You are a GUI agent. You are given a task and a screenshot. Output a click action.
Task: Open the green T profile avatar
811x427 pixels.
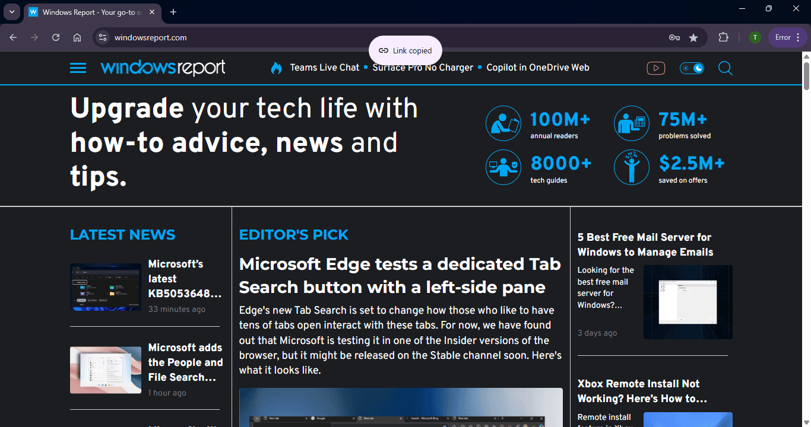[x=755, y=37]
